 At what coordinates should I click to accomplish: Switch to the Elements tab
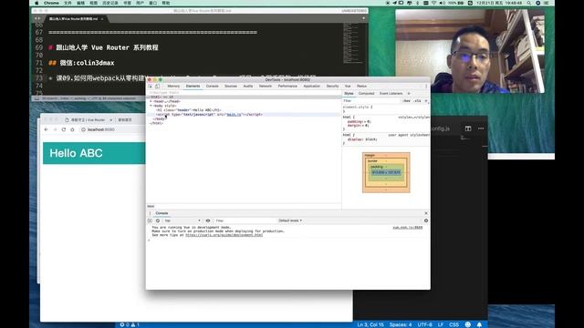193,86
